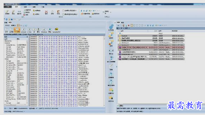The image size is (205, 115).
Task: Toggle the splitter arrow between panes
Action: point(116,67)
